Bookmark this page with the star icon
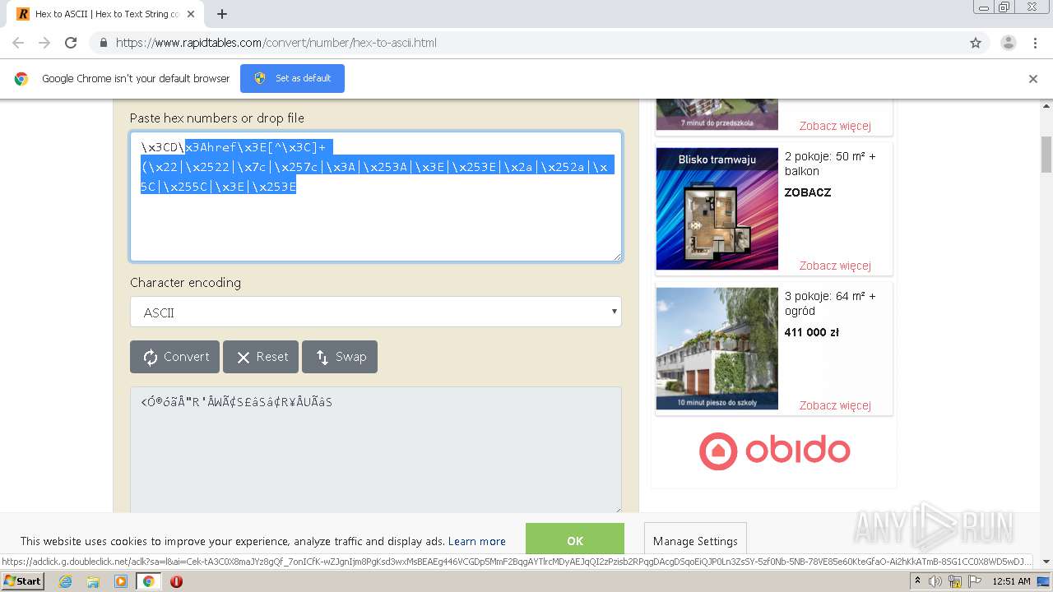1053x592 pixels. coord(976,43)
